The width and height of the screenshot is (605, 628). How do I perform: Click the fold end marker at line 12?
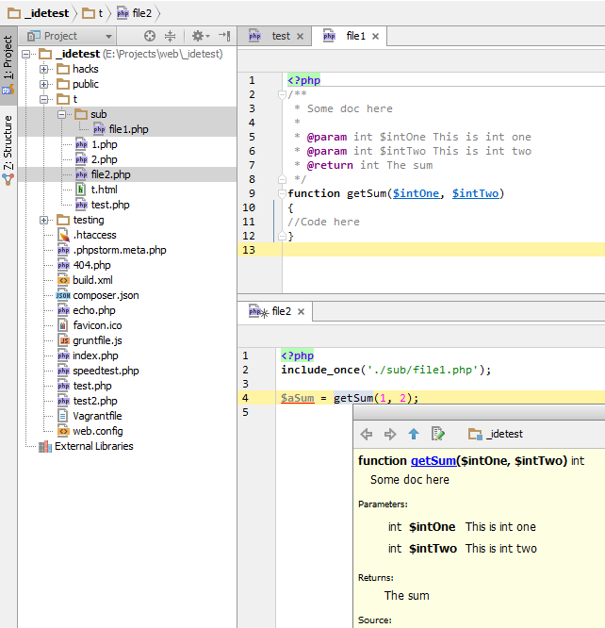(282, 236)
